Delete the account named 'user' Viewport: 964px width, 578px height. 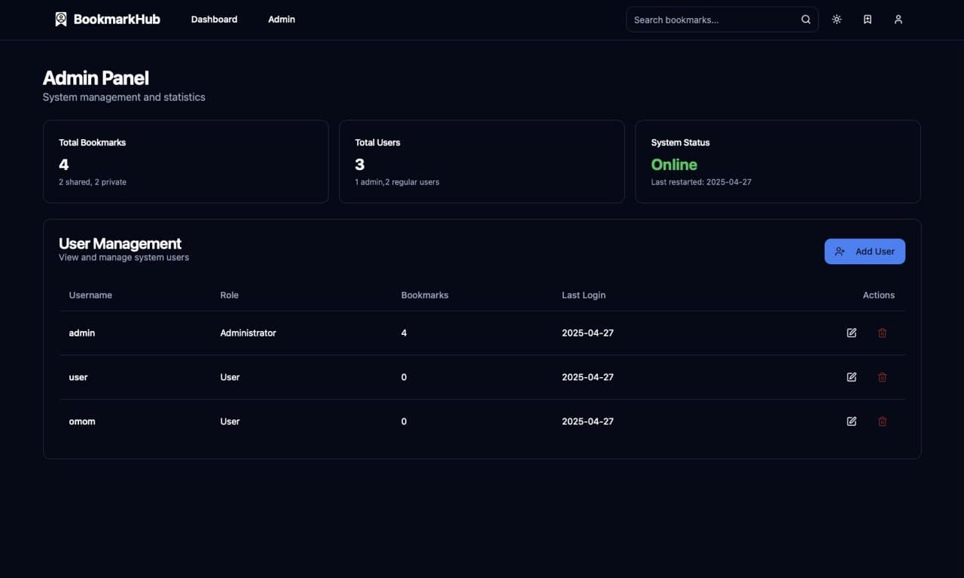click(883, 377)
